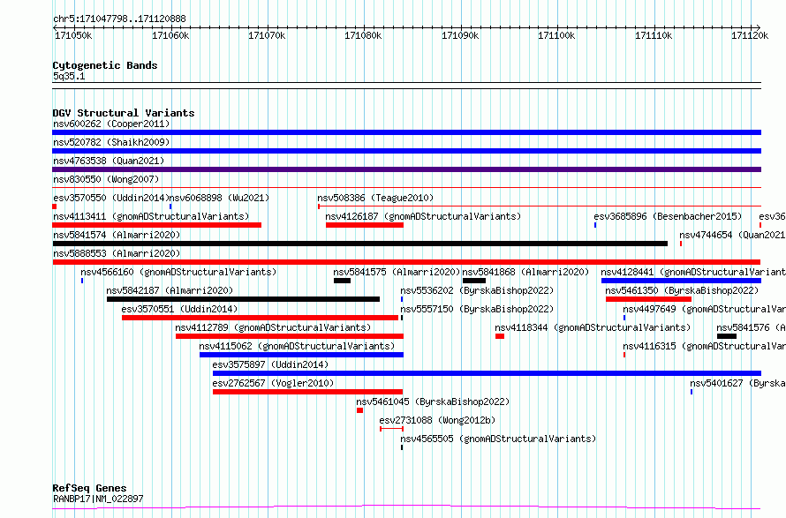Select the blue nsv520782 variant bar
This screenshot has width=786, height=518.
tap(406, 151)
